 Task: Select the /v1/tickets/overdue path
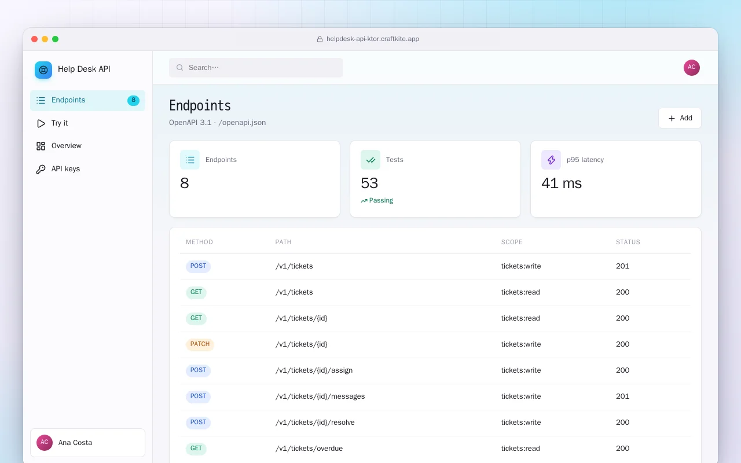(309, 449)
